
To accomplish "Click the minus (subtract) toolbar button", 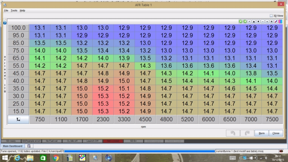I will point(263,21).
